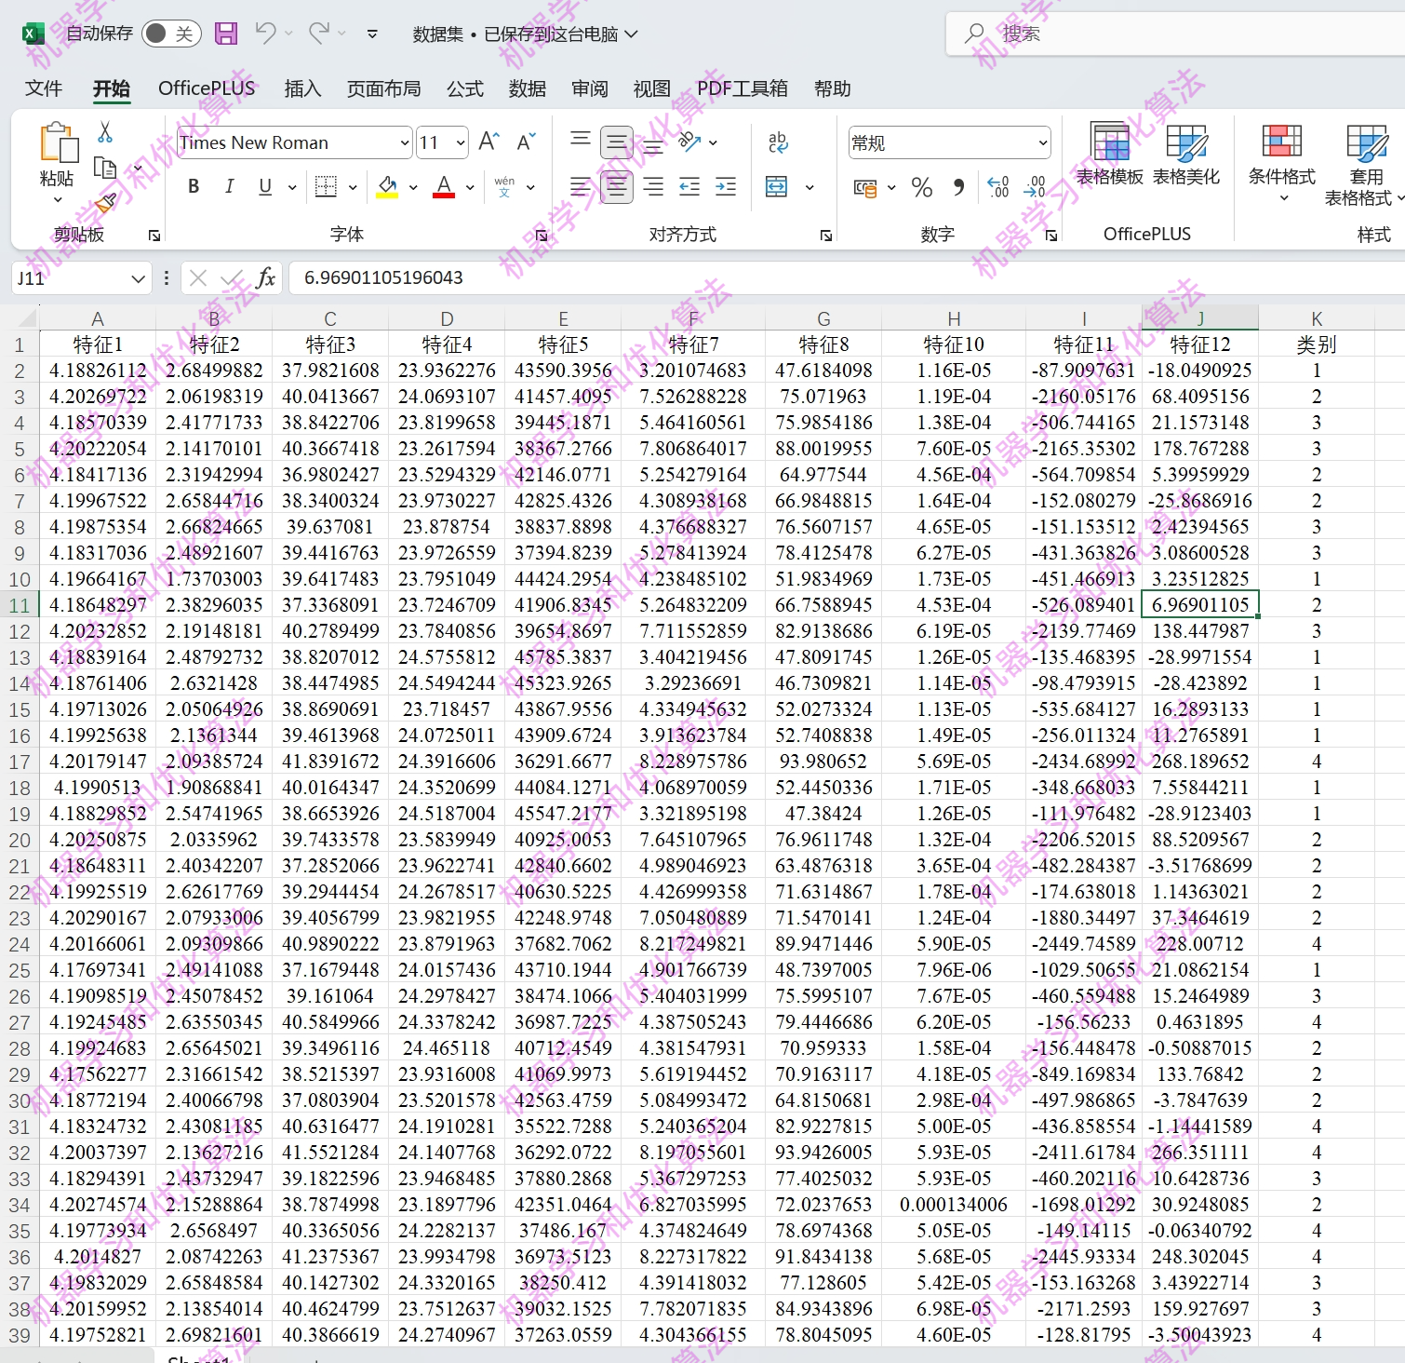Click the Borders icon
The height and width of the screenshot is (1363, 1405).
coord(326,186)
